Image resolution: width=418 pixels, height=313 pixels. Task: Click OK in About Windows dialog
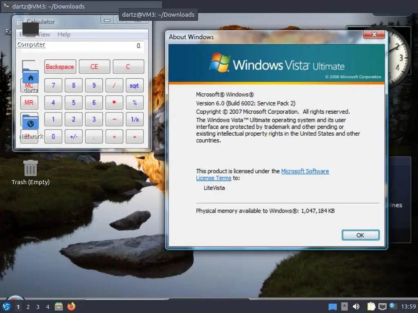(x=360, y=235)
